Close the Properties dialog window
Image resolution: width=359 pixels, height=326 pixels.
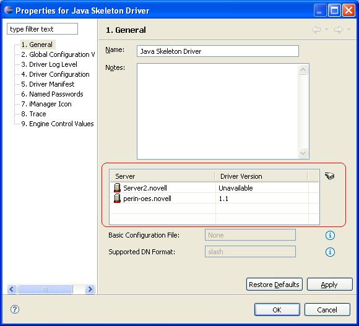[348, 11]
